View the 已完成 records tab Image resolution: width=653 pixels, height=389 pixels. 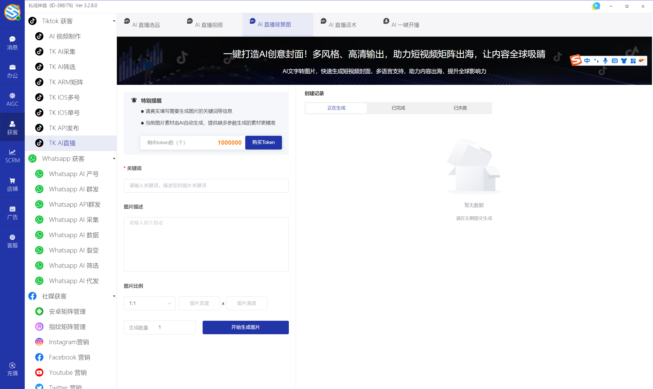398,108
